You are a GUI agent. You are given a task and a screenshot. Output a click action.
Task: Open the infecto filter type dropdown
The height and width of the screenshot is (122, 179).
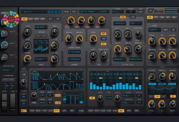pos(120,23)
